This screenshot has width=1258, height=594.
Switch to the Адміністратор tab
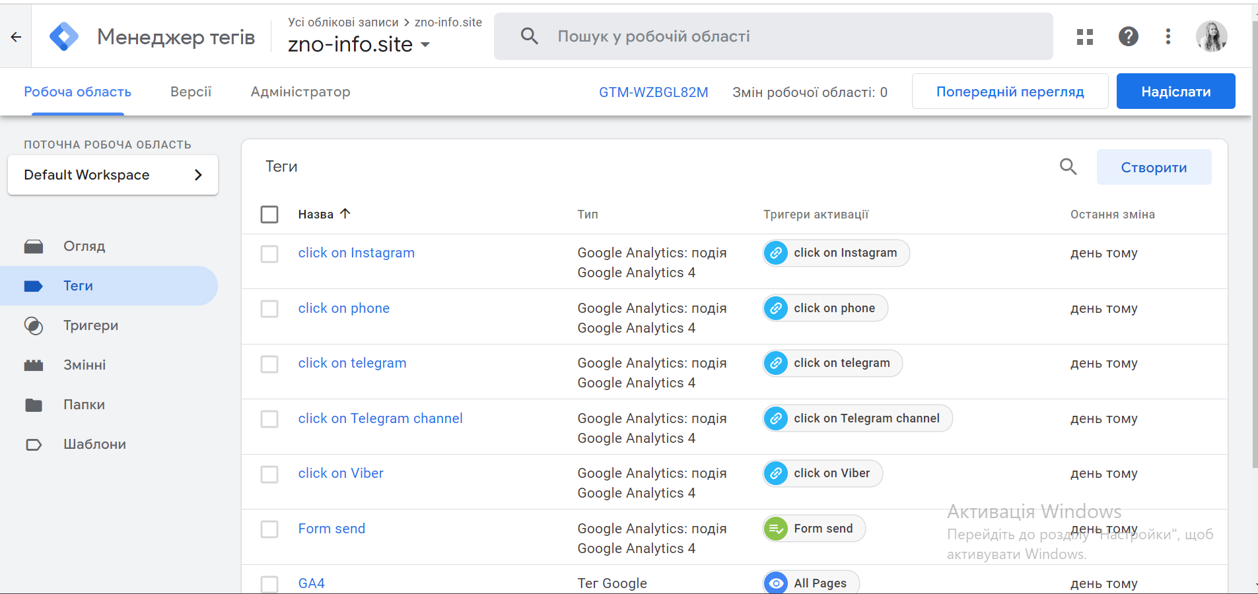pos(300,92)
